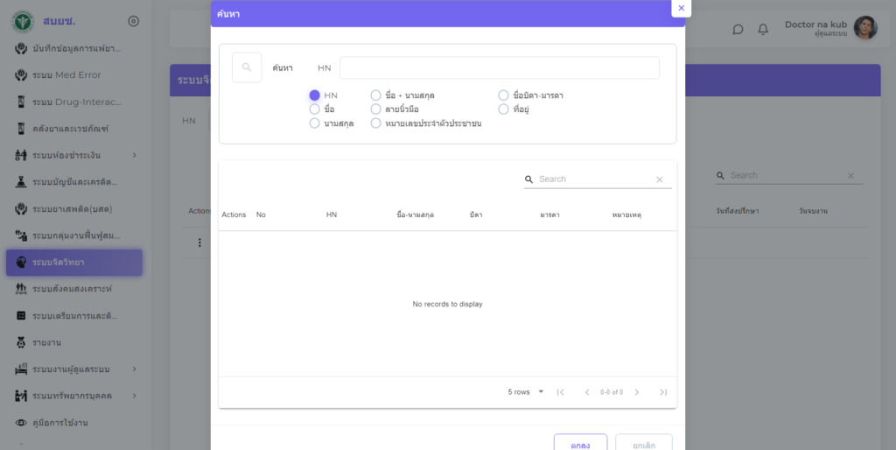Open the notifications bell icon
Viewport: 896px width, 450px height.
point(763,29)
